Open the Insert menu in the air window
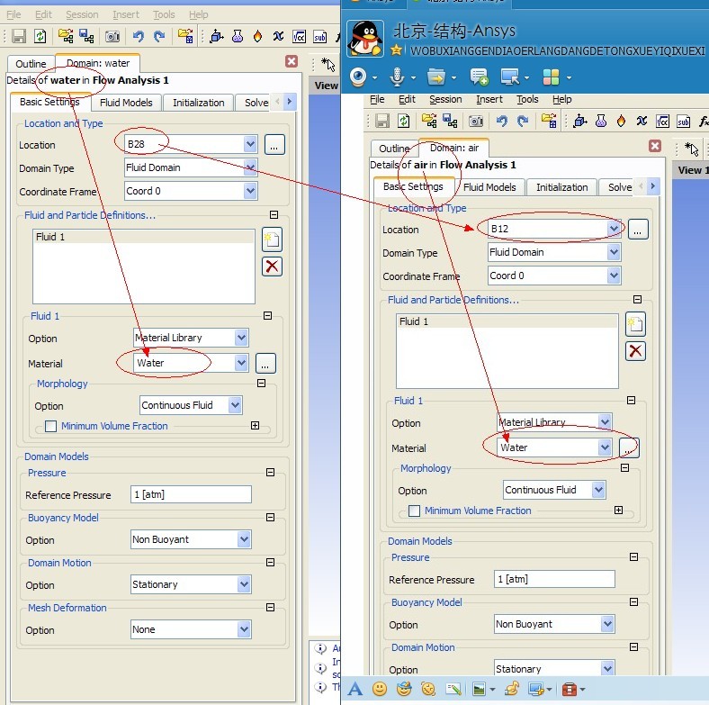 click(489, 99)
